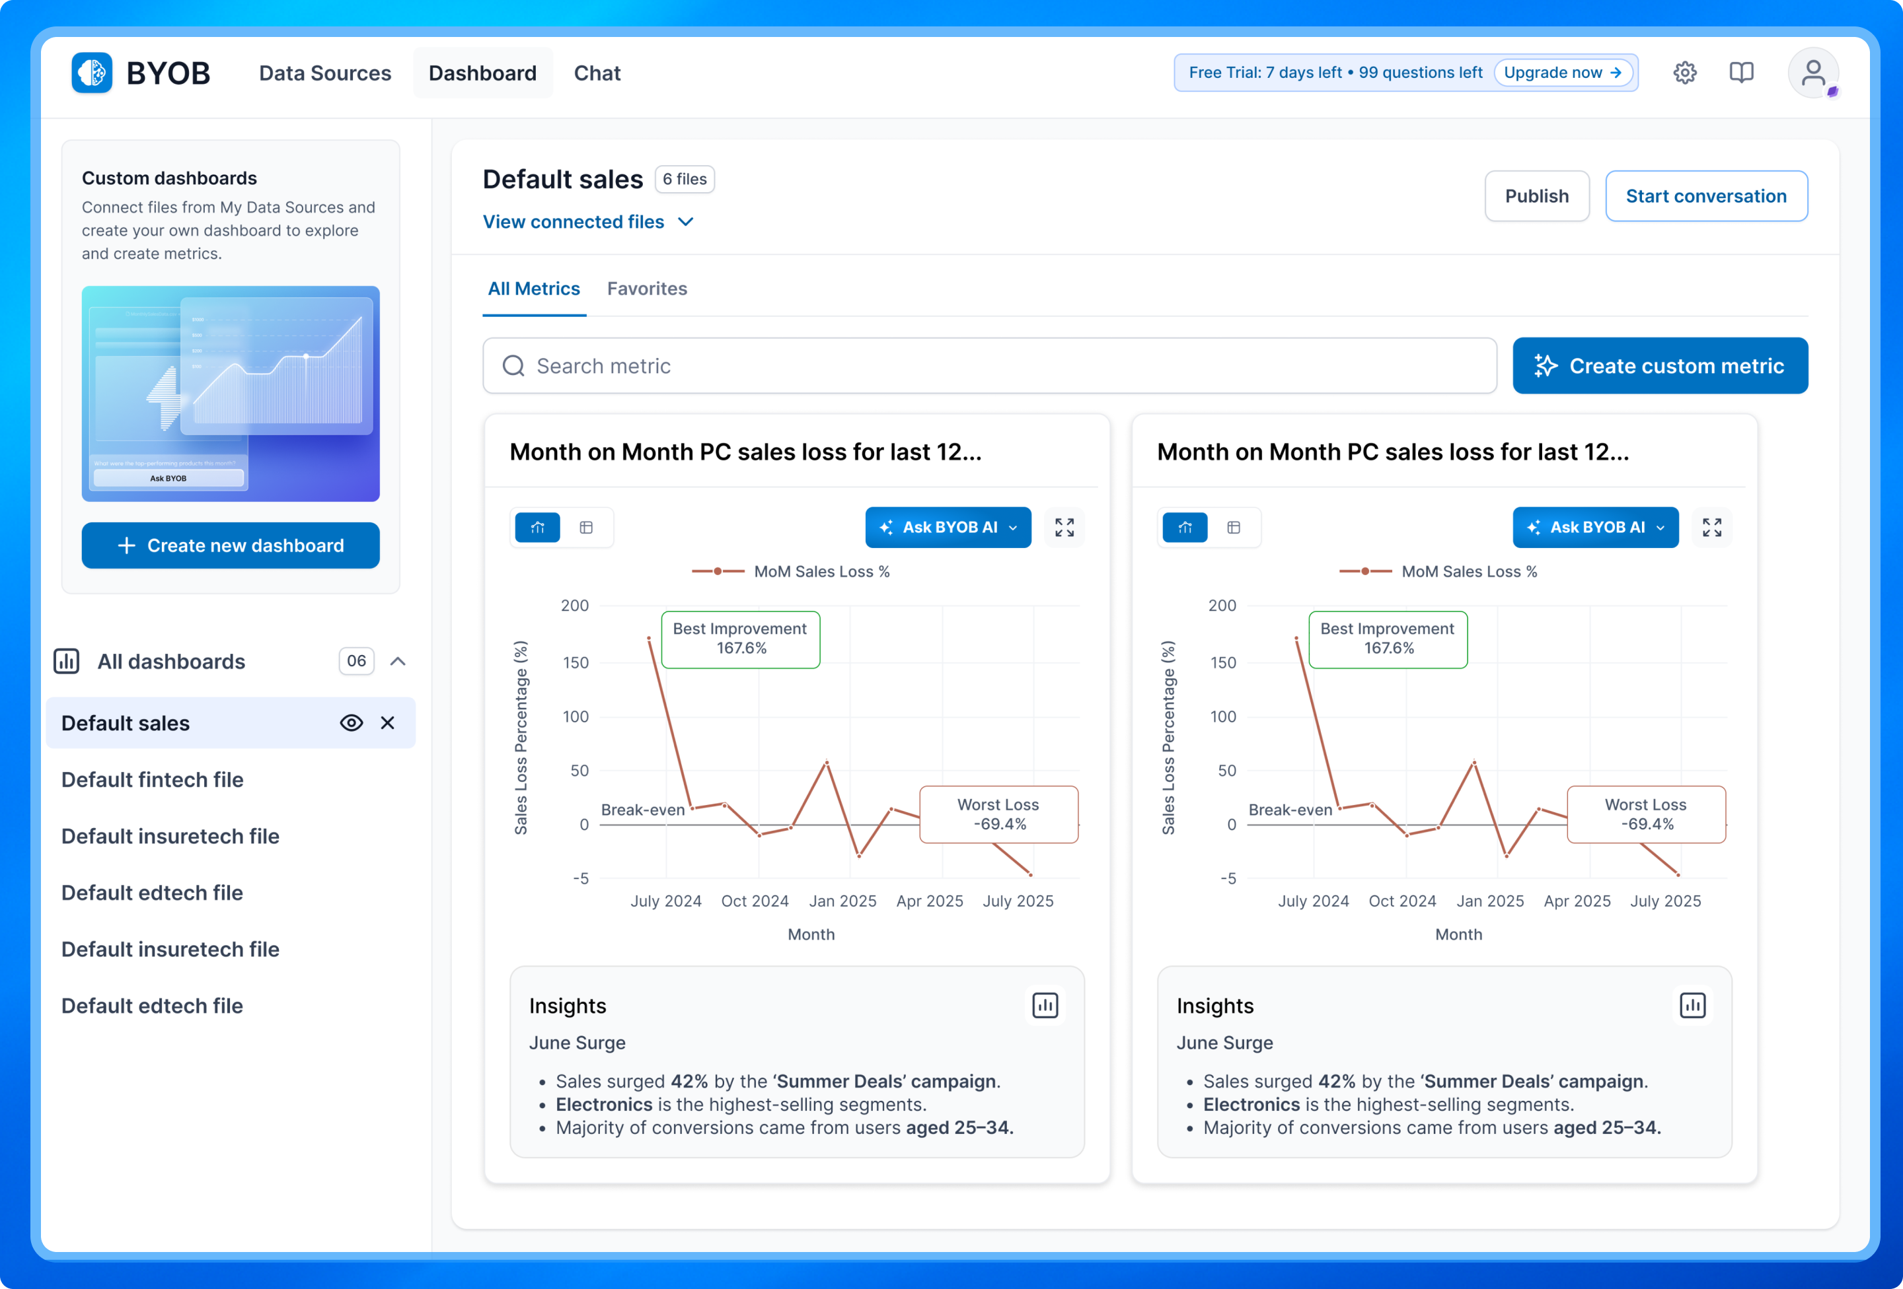The image size is (1903, 1289).
Task: Select chart view in second card
Action: click(x=1185, y=528)
